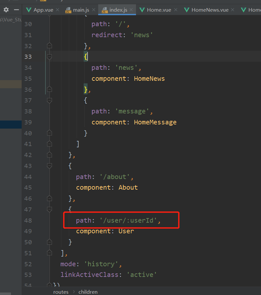Open the project panel settings gear

pyautogui.click(x=6, y=10)
